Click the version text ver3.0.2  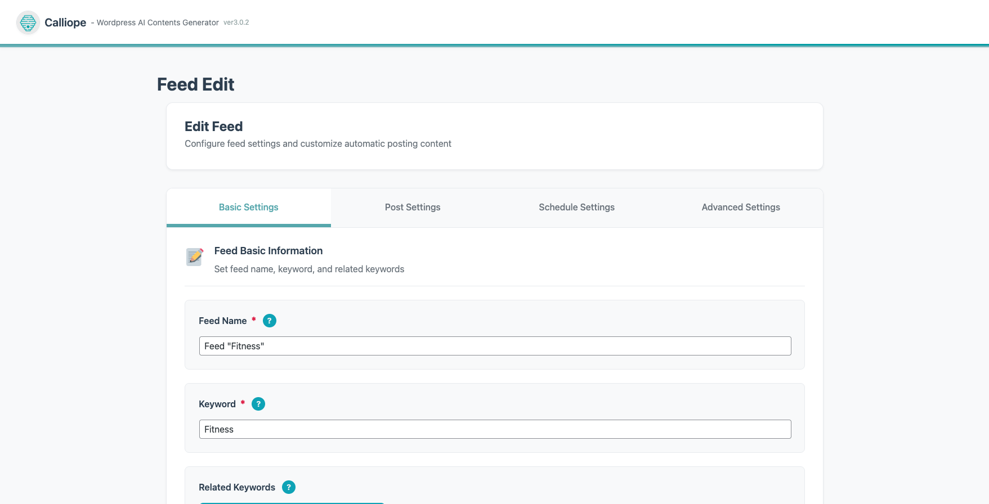[236, 22]
